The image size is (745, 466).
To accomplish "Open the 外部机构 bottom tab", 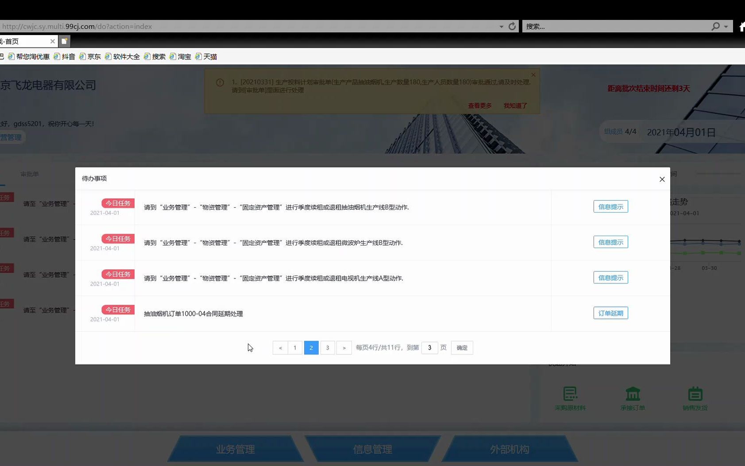I will pyautogui.click(x=510, y=449).
